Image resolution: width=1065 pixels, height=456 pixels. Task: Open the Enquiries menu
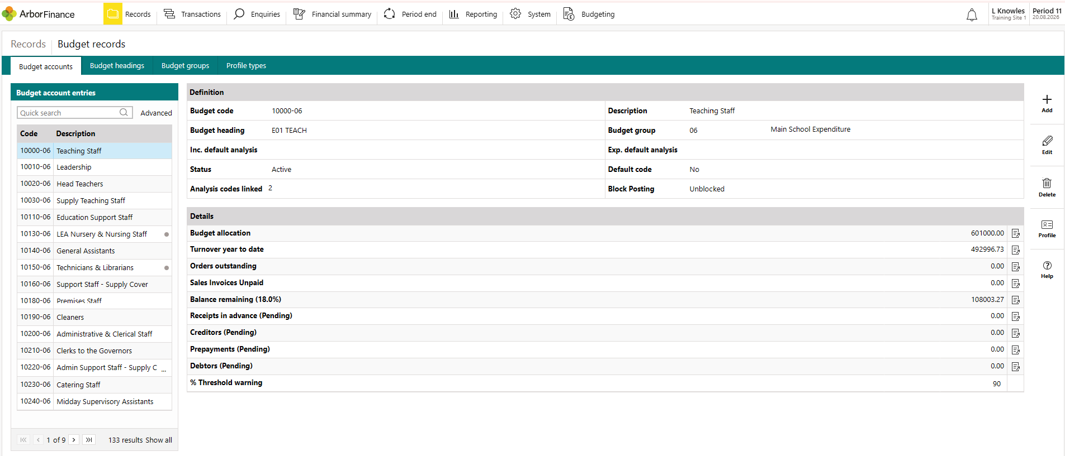257,14
